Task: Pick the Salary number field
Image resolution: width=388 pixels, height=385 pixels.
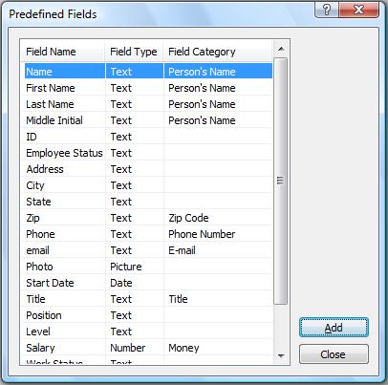Action: tap(148, 348)
